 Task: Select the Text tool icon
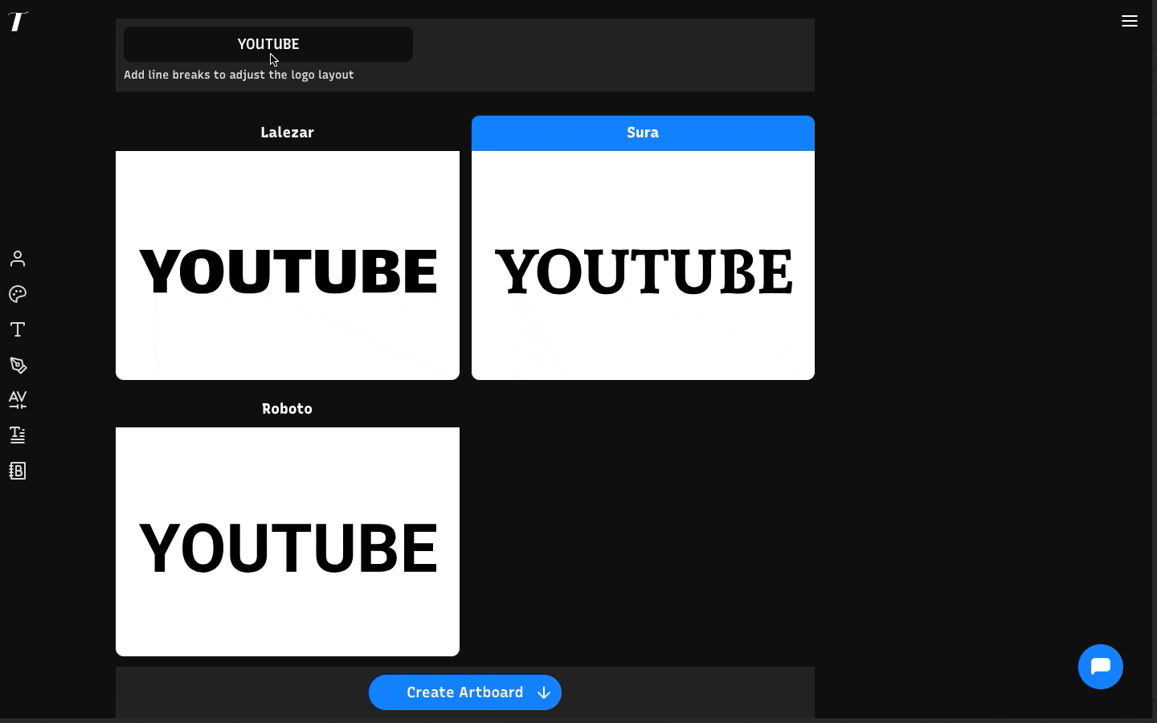tap(18, 329)
